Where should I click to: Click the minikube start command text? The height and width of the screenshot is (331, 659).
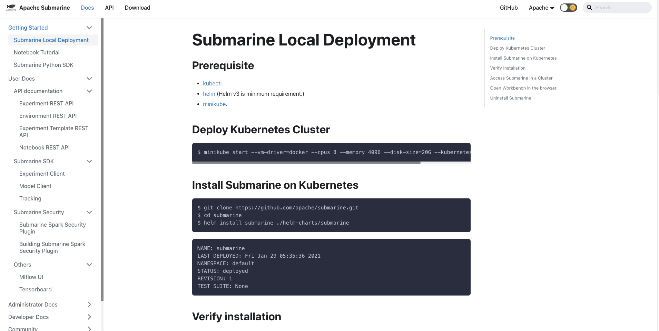(334, 152)
